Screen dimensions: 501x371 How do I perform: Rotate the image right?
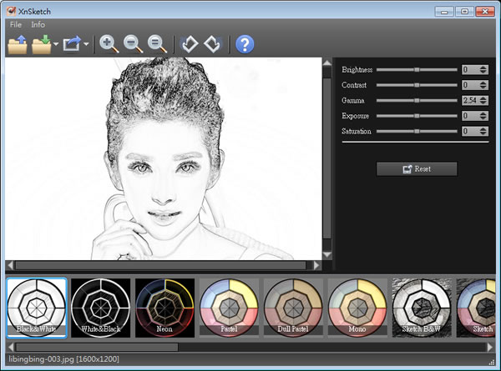click(212, 44)
